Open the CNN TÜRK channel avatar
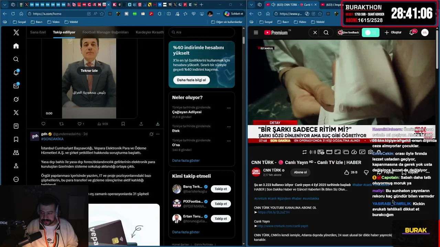Viewport: 440px width, 247px height. click(256, 172)
